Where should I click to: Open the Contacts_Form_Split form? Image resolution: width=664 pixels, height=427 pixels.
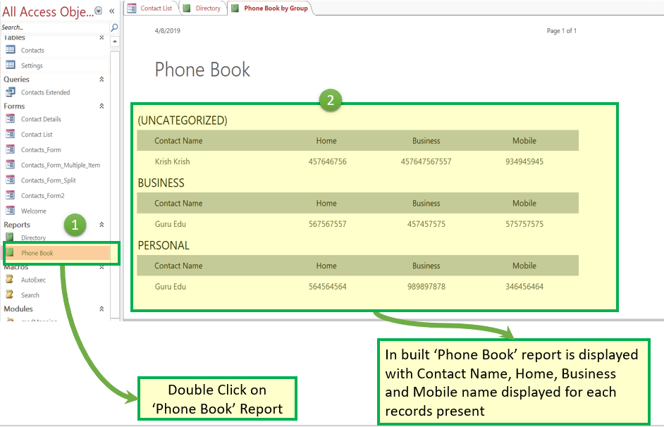tap(48, 180)
